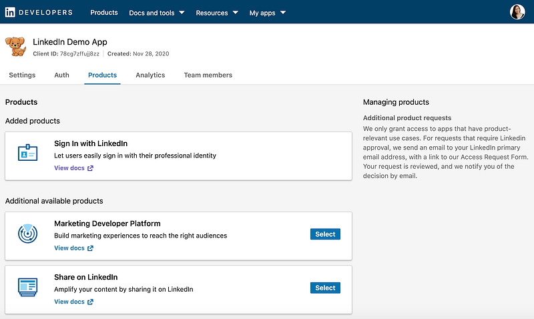Screen dimensions: 534x319
Task: Click the Sign In with LinkedIn heading
Action: tap(91, 143)
